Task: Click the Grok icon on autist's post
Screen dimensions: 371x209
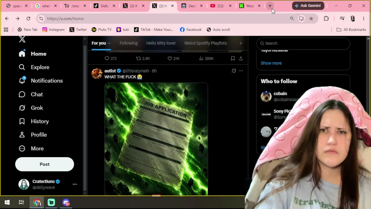Action: point(234,71)
